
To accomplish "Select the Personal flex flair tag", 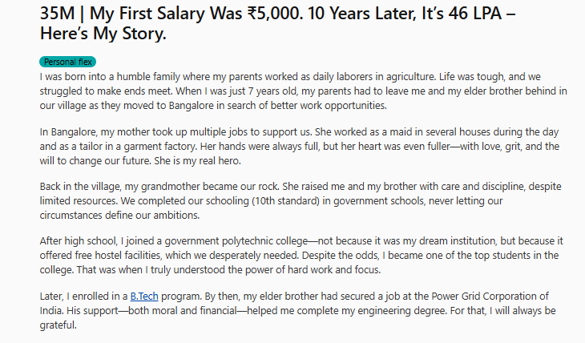I will click(67, 62).
